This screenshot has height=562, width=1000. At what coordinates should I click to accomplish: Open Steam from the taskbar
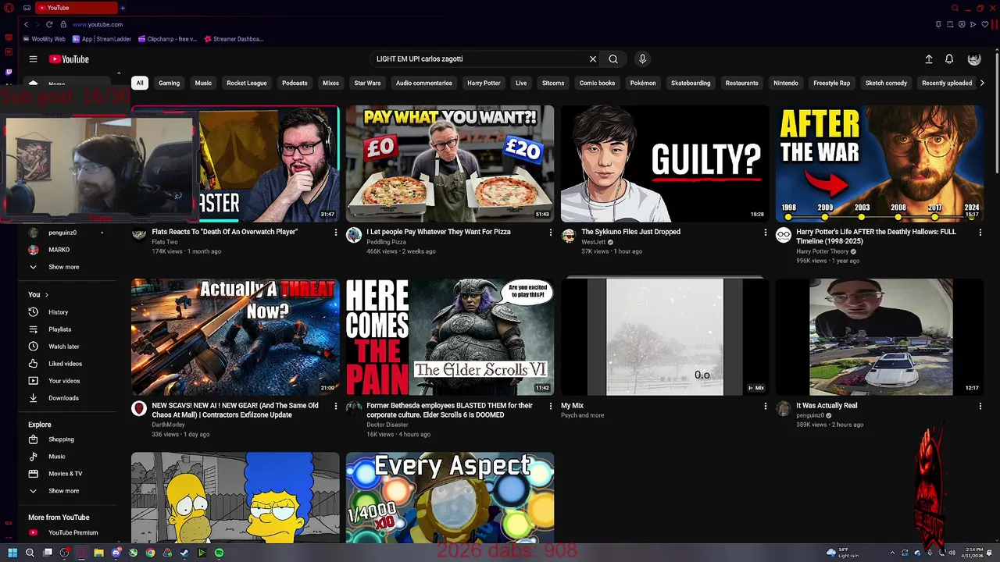(x=184, y=553)
